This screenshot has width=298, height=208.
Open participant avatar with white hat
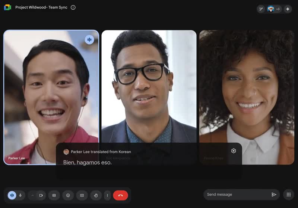click(271, 9)
